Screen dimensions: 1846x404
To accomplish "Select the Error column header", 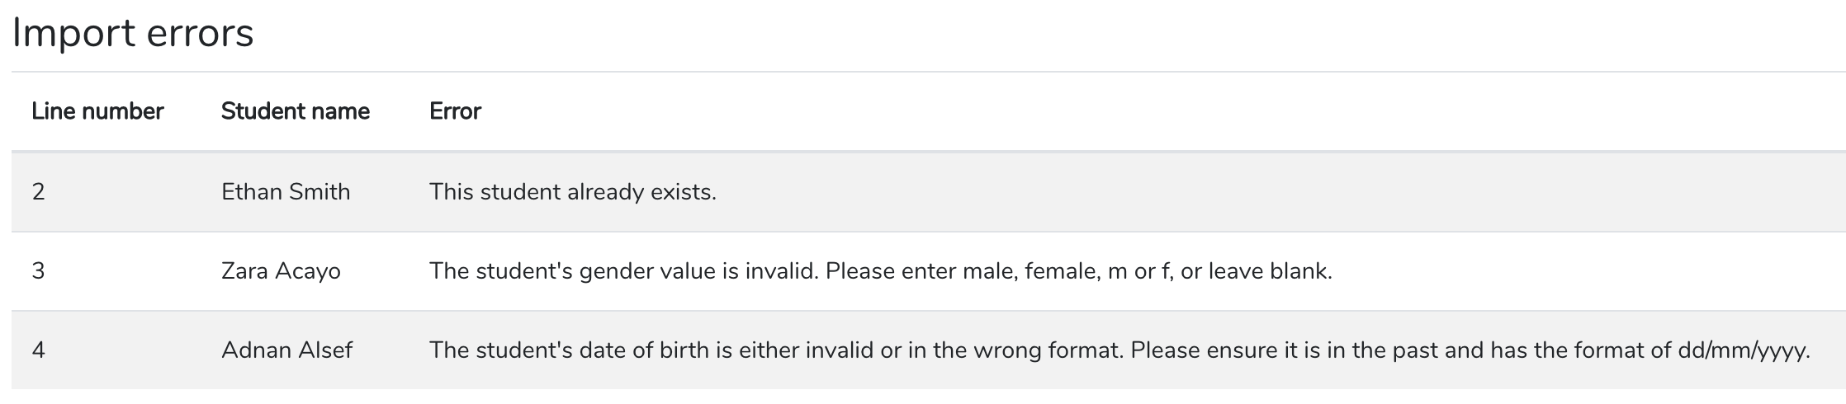I will (455, 111).
